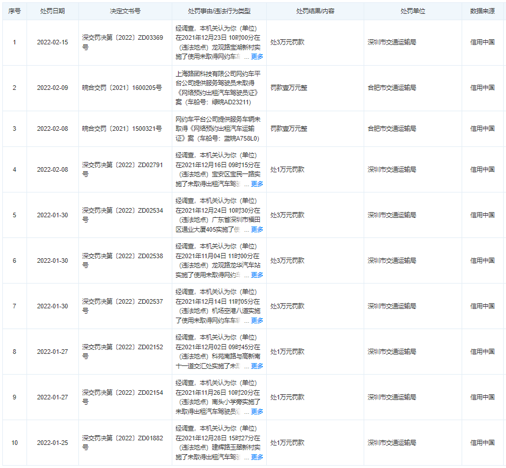The width and height of the screenshot is (506, 468).
Task: Open 更多 link in row 10 description
Action: (257, 456)
